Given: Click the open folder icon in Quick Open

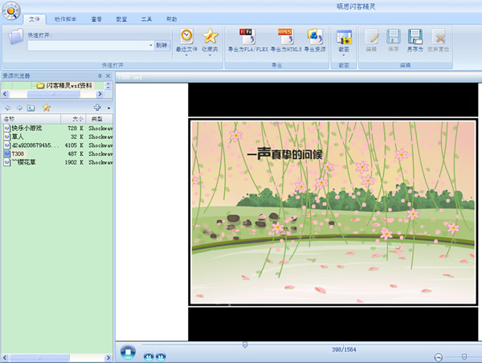Looking at the screenshot, I should tap(16, 37).
